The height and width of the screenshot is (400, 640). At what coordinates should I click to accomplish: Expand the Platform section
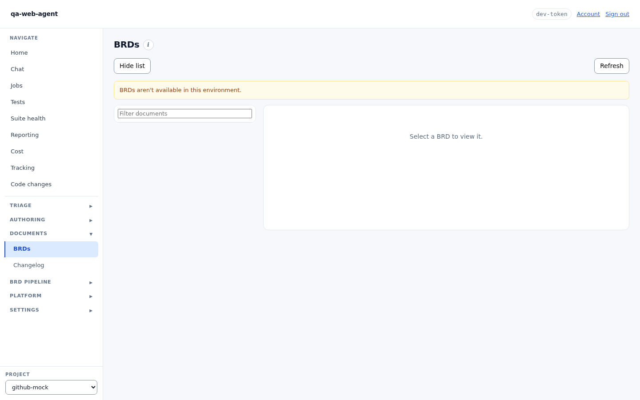[x=51, y=296]
